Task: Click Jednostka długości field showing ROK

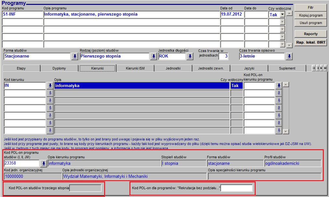Action: pyautogui.click(x=172, y=56)
